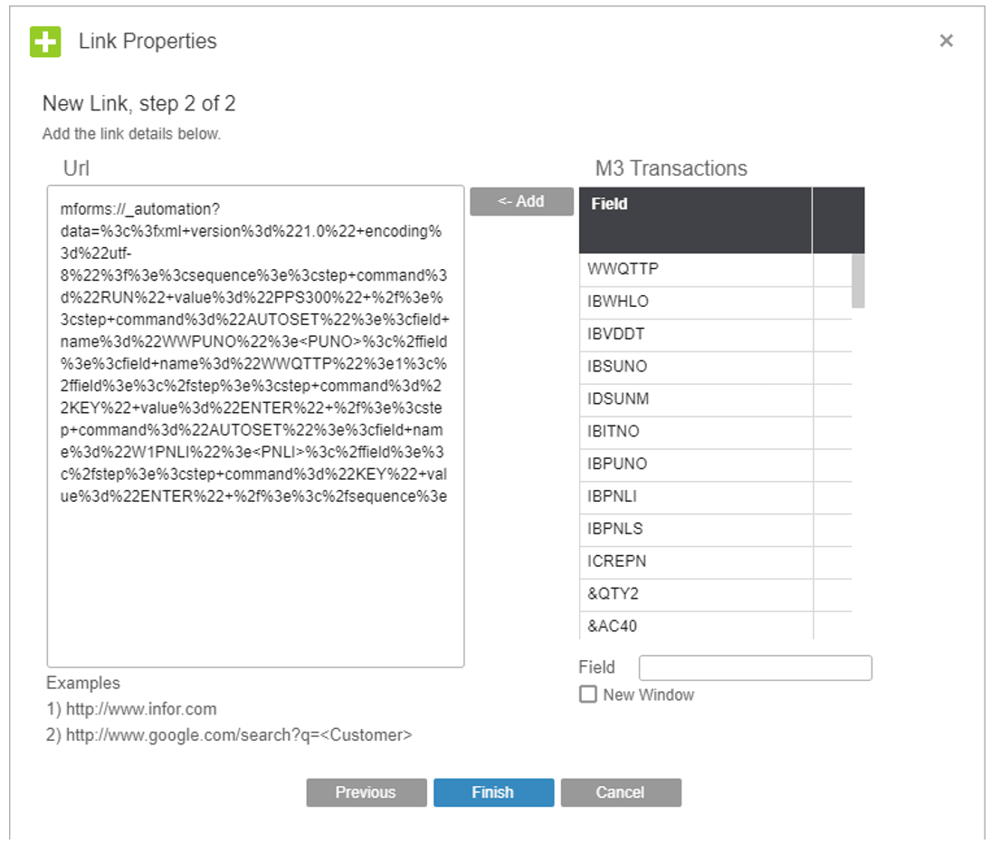Image resolution: width=1000 pixels, height=844 pixels.
Task: Close the Link Properties dialog
Action: pyautogui.click(x=947, y=41)
